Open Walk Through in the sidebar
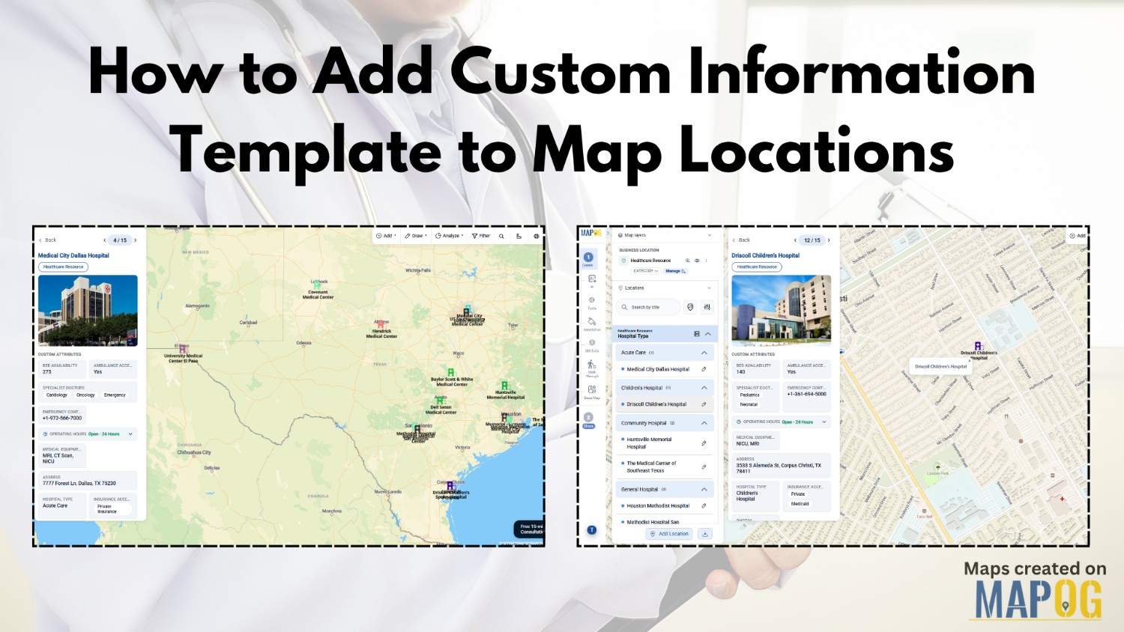This screenshot has width=1124, height=632. click(x=591, y=368)
